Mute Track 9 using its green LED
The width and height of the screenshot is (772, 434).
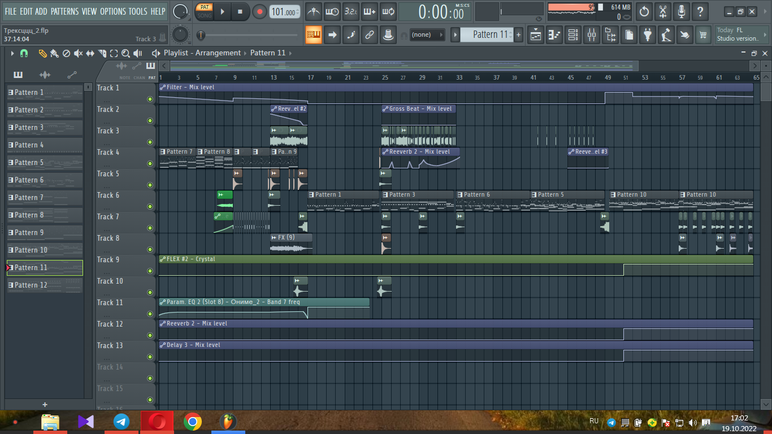click(x=150, y=271)
